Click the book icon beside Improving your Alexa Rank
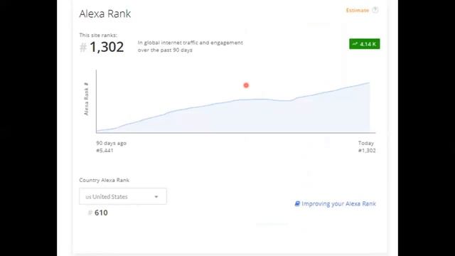 [x=297, y=203]
